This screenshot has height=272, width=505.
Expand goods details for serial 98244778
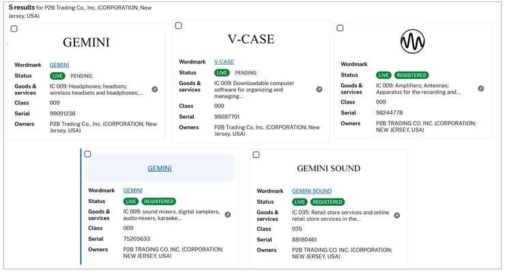[480, 89]
